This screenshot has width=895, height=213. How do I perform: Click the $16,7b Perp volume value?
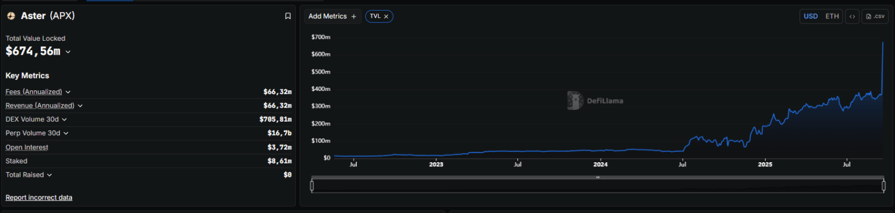[x=279, y=133]
